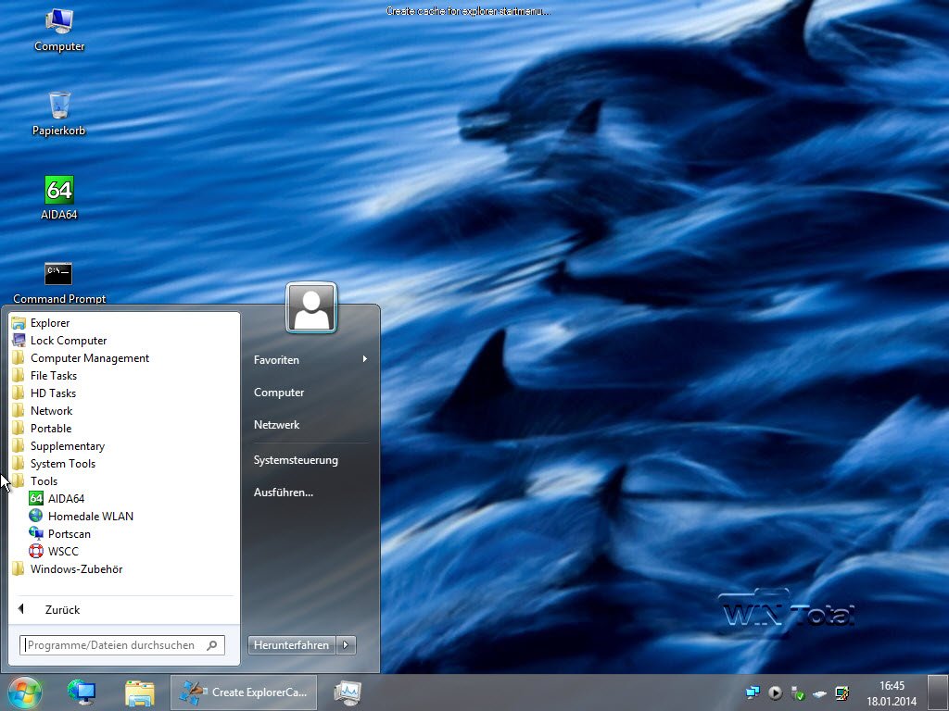
Task: Click the user account picture
Action: point(311,308)
